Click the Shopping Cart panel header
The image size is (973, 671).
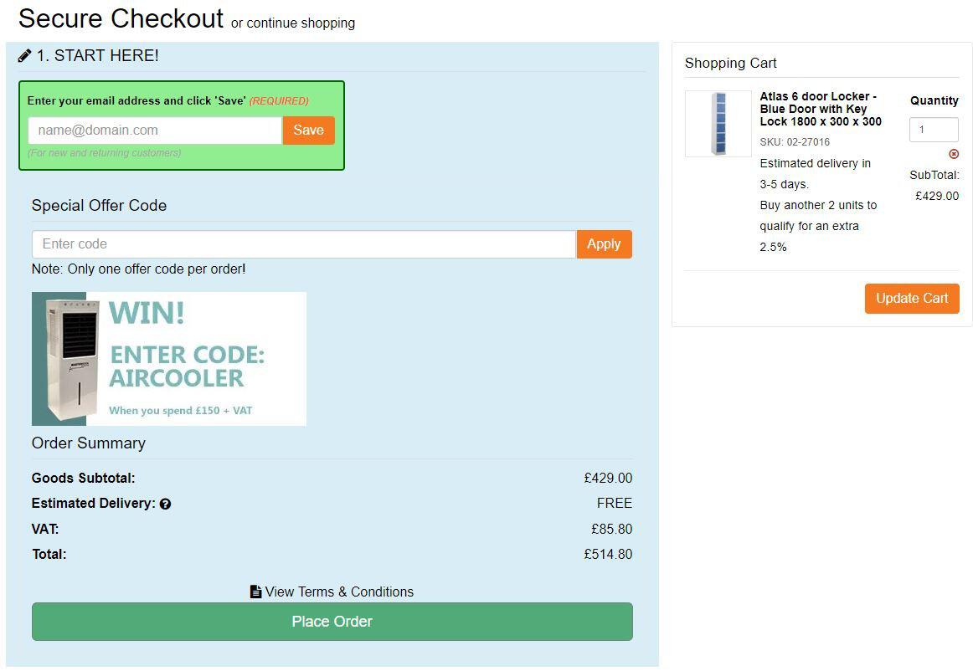730,63
